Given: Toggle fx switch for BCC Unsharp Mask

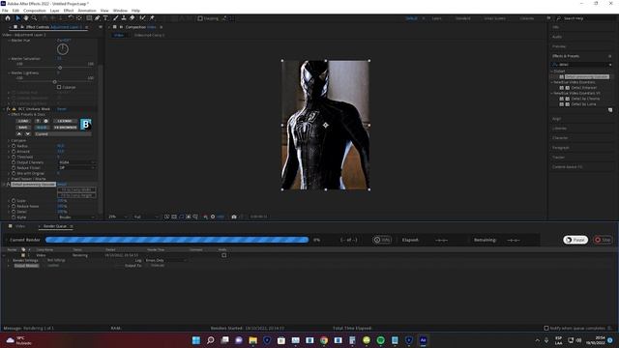Looking at the screenshot, I should point(8,109).
